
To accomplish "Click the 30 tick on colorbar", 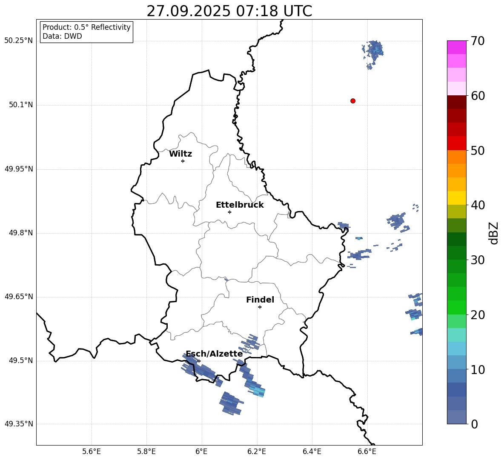I will click(478, 260).
